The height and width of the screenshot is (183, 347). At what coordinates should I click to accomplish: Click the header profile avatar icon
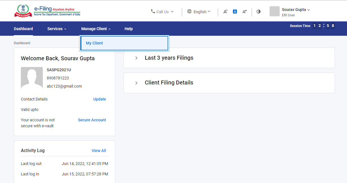pyautogui.click(x=274, y=11)
